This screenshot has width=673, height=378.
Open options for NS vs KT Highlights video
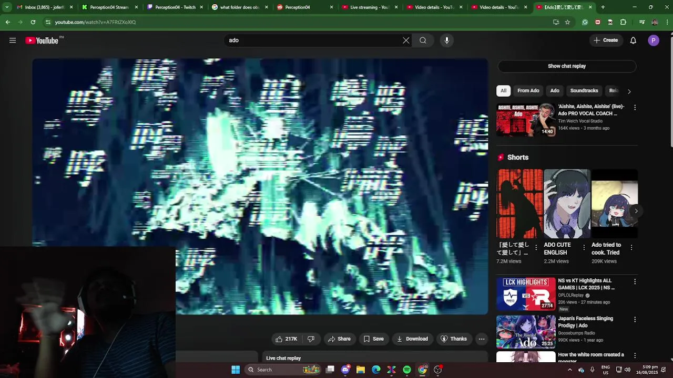click(635, 282)
